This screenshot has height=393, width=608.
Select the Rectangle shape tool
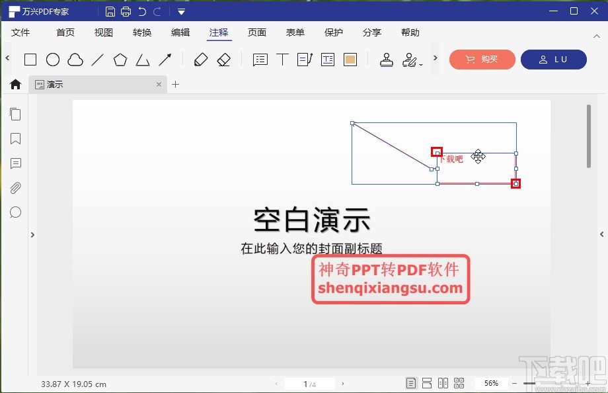click(x=30, y=59)
